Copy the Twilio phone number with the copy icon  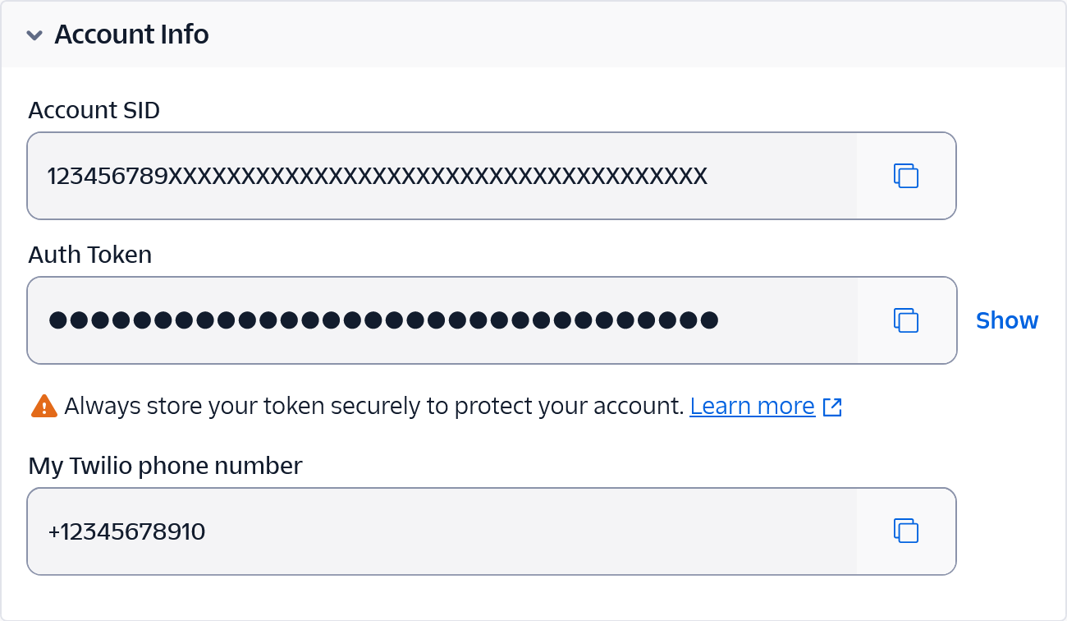pos(905,531)
